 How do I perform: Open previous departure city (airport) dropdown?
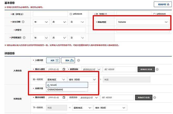click(83, 79)
